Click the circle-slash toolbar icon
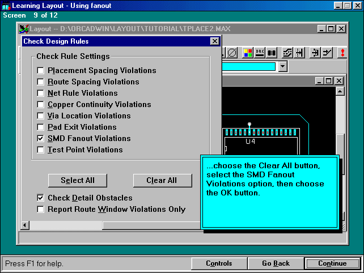 (x=232, y=53)
